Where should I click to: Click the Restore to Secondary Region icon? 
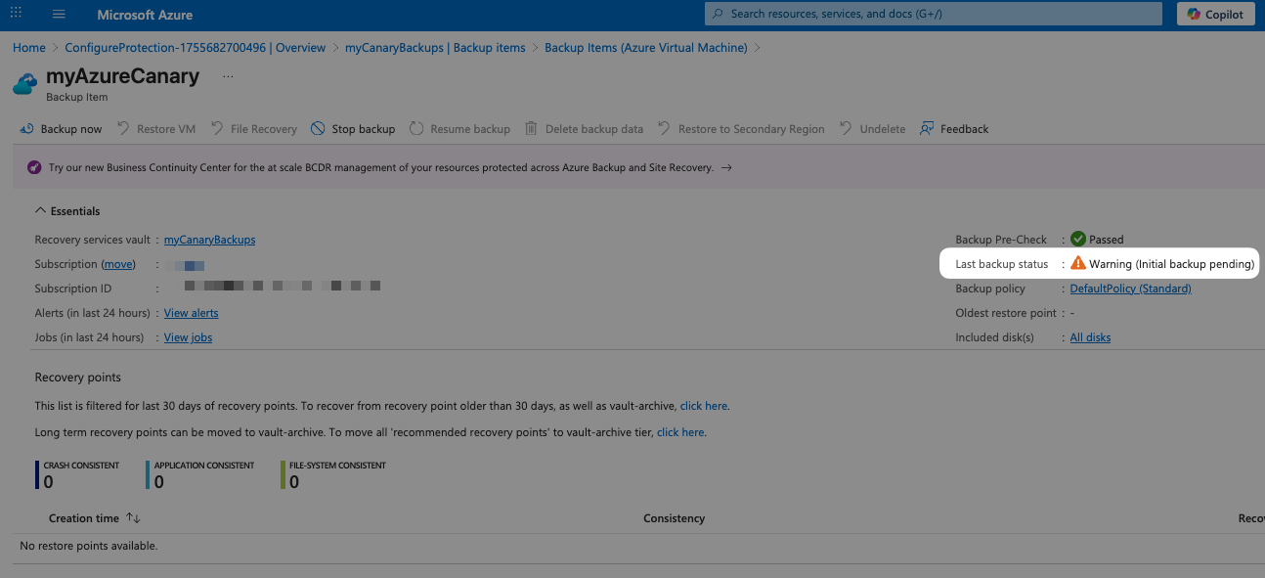[x=664, y=128]
